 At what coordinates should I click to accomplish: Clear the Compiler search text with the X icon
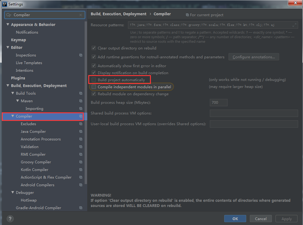[81, 15]
